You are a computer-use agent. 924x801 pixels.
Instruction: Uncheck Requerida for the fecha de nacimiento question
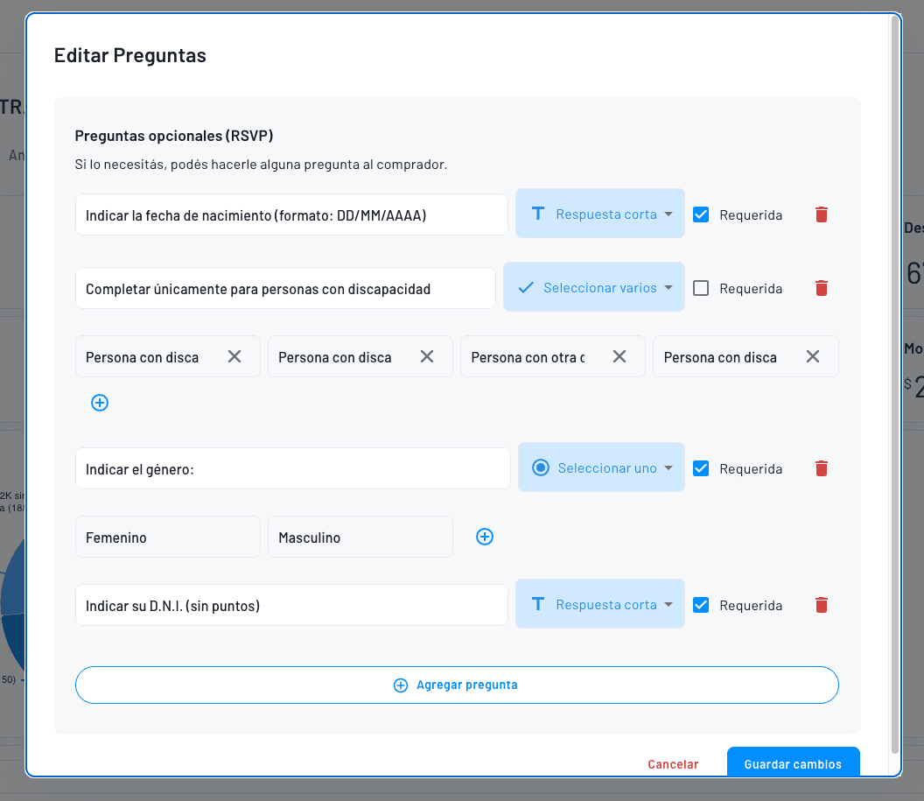701,214
